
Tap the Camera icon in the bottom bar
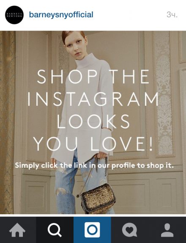point(92,230)
